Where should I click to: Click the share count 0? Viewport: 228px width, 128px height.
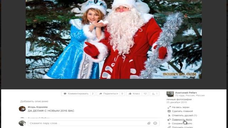click(x=122, y=94)
